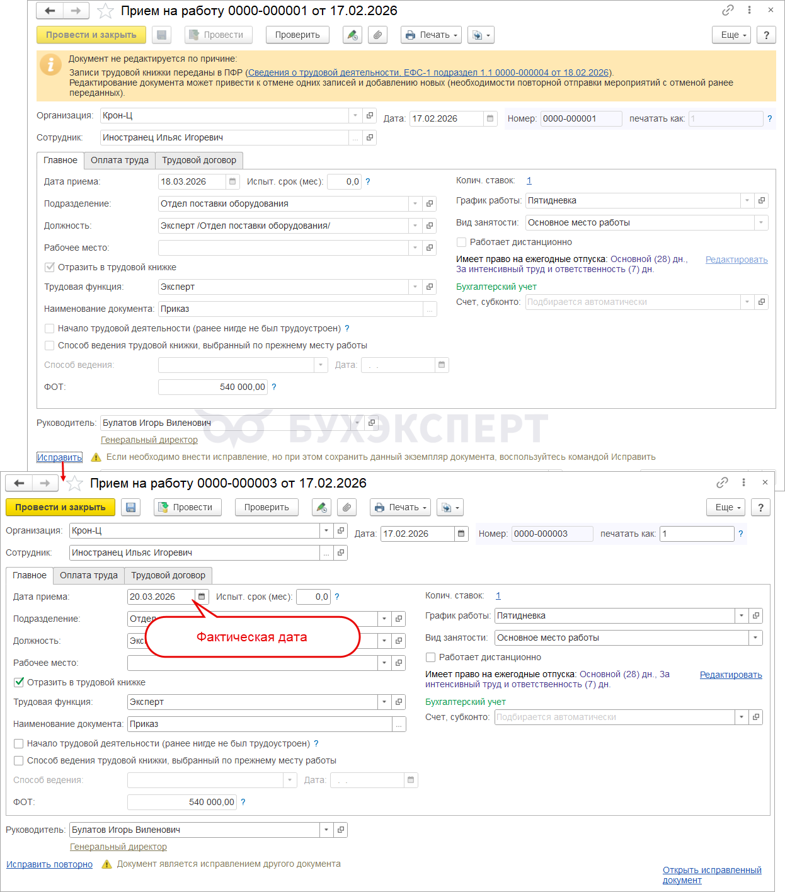Select Главное tab in bottom window
Viewport: 785px width, 892px height.
coord(30,575)
